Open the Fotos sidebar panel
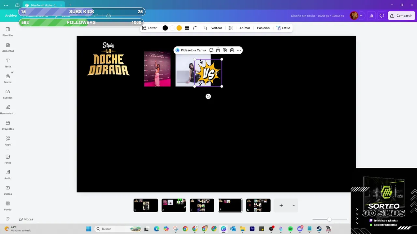Viewport: 417px width, 234px height. click(8, 159)
